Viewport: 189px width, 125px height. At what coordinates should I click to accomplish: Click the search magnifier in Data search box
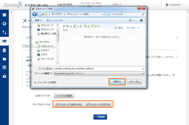tap(143, 14)
